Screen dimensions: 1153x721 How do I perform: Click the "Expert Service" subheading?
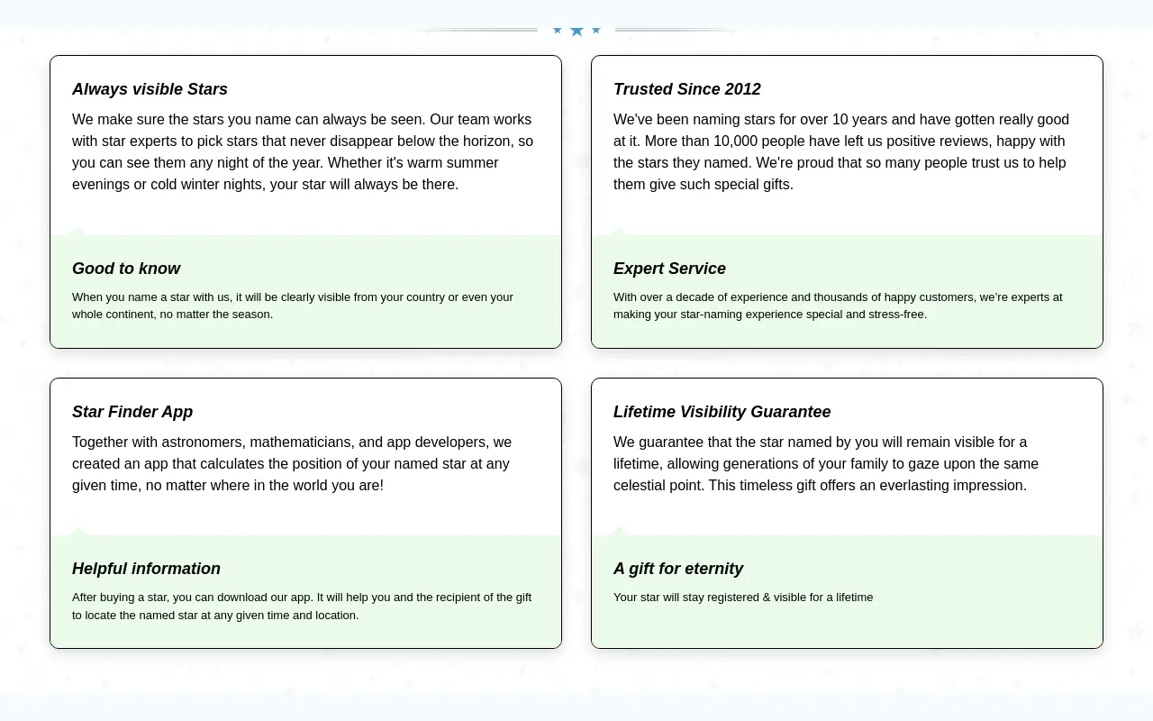[669, 269]
